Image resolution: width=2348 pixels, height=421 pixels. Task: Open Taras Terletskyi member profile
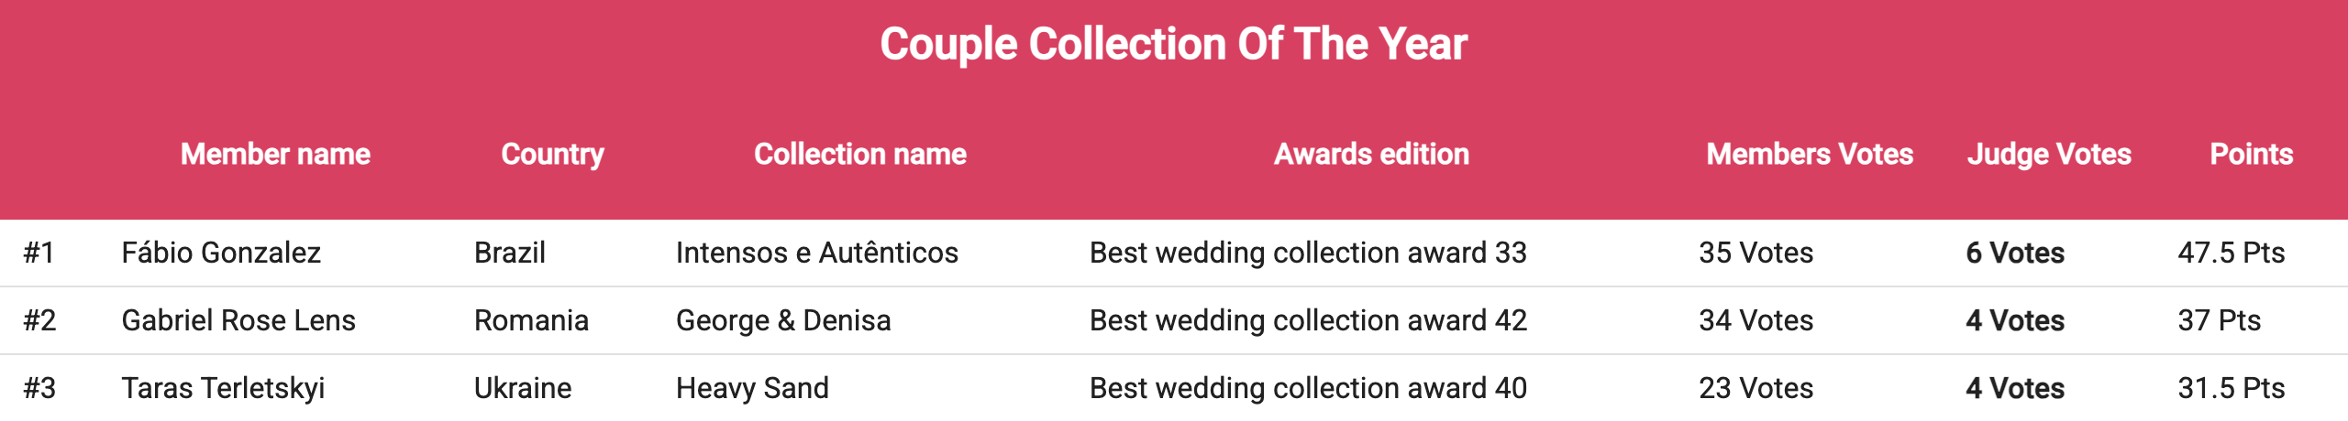coord(223,388)
